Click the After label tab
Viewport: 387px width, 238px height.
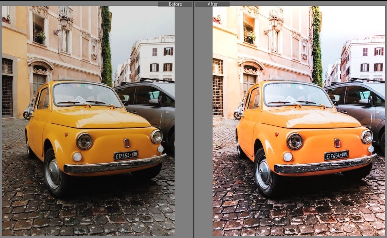213,4
